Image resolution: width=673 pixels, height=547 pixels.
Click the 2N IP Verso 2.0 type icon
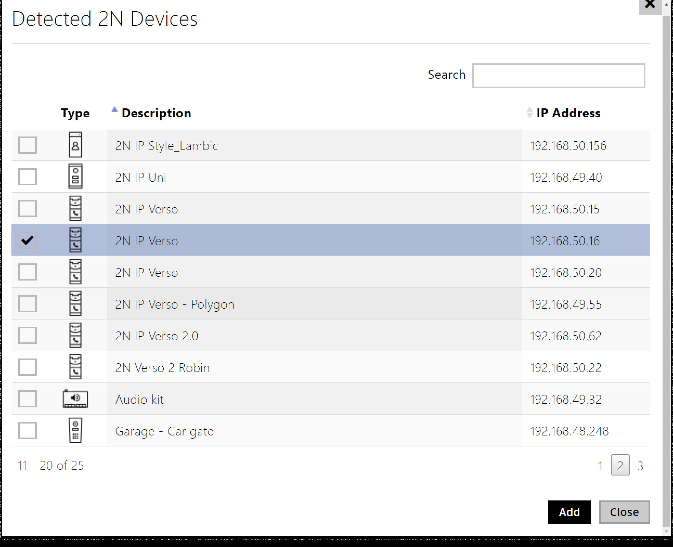[75, 335]
